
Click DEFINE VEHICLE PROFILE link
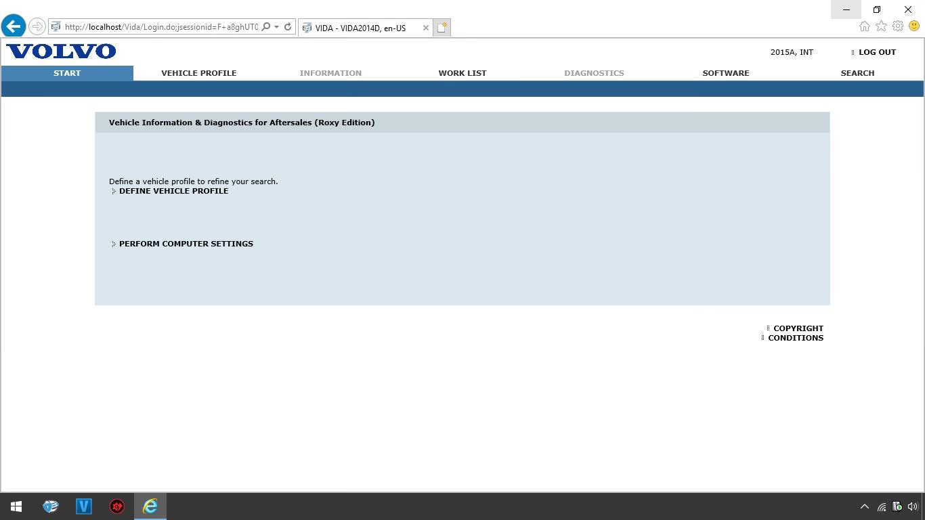tap(173, 191)
